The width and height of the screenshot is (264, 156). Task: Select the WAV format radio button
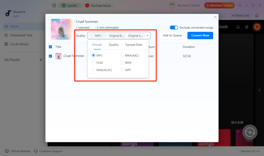tap(122, 63)
